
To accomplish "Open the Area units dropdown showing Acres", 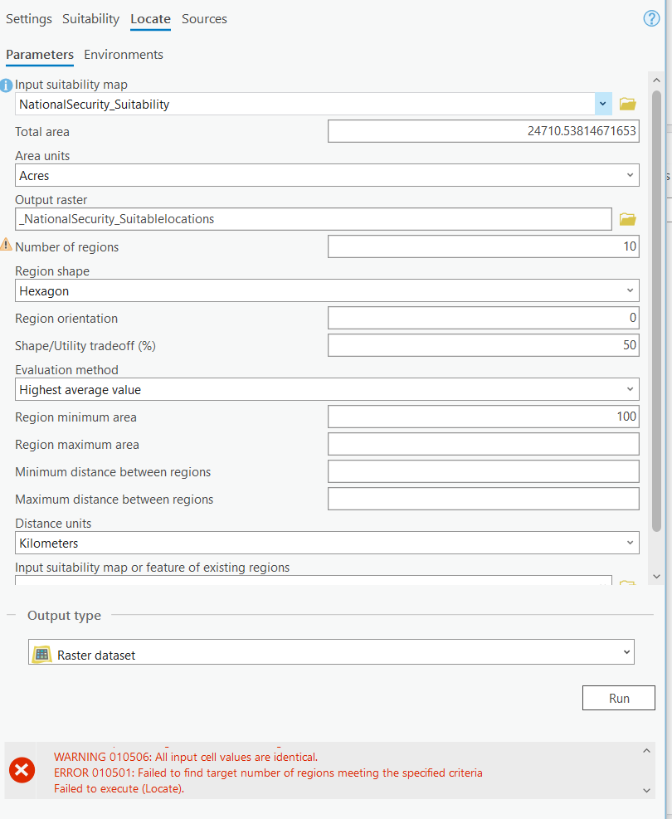I will [630, 175].
